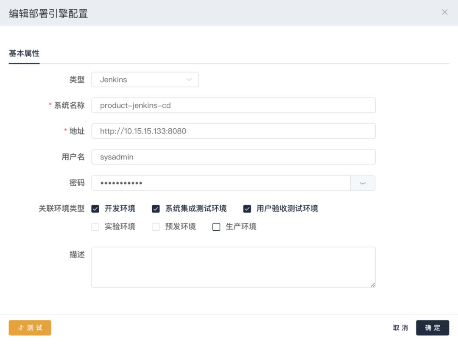
Task: Check the 生产环境 checkbox
Action: pos(216,227)
